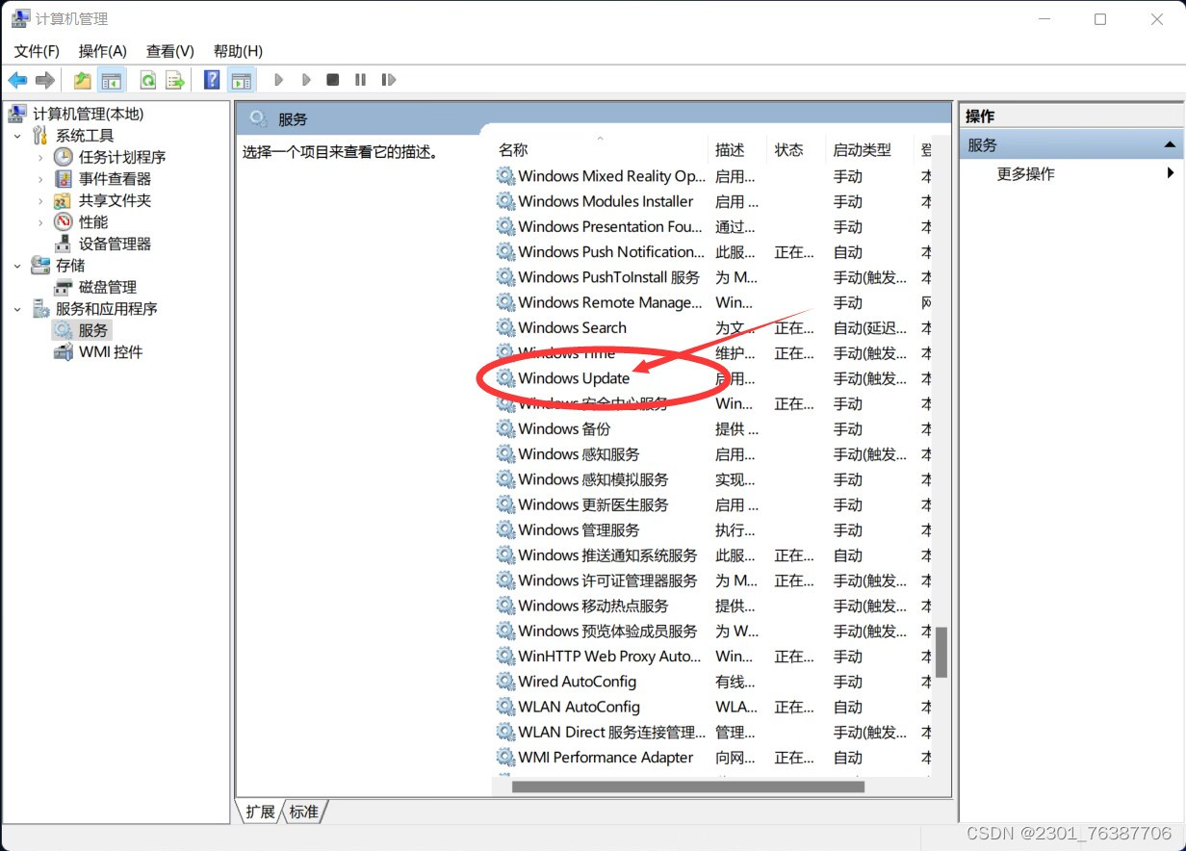Collapse the 服务和应用程序 node

coord(17,309)
